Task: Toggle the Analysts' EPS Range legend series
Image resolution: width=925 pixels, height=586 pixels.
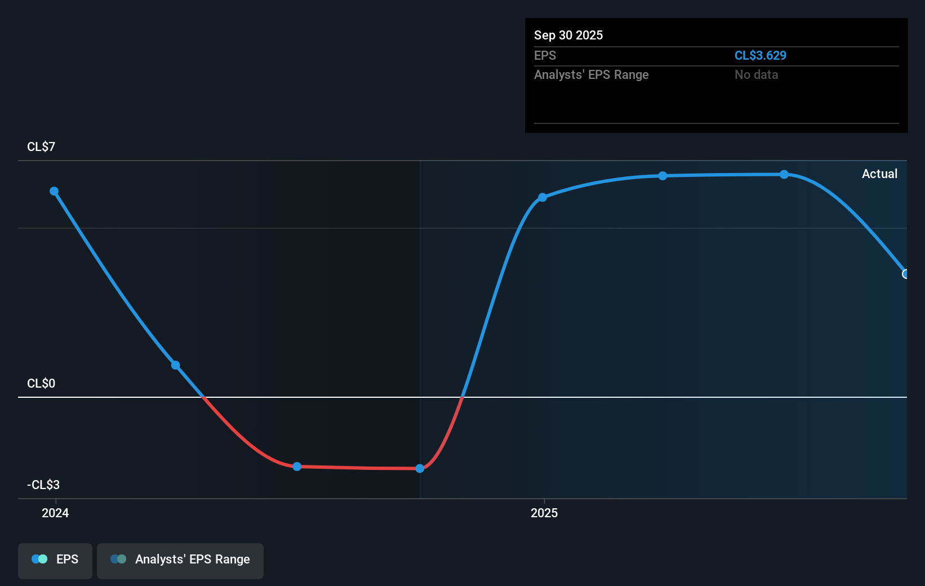Action: 180,561
